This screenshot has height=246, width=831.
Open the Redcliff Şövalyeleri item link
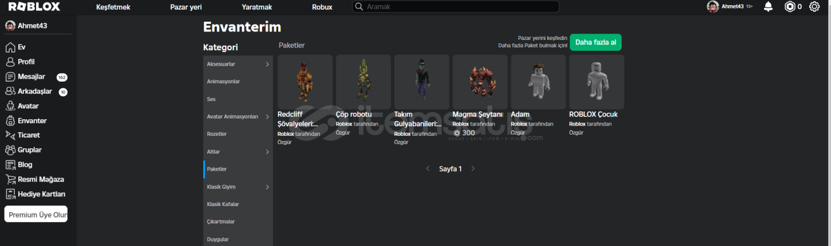pyautogui.click(x=298, y=119)
